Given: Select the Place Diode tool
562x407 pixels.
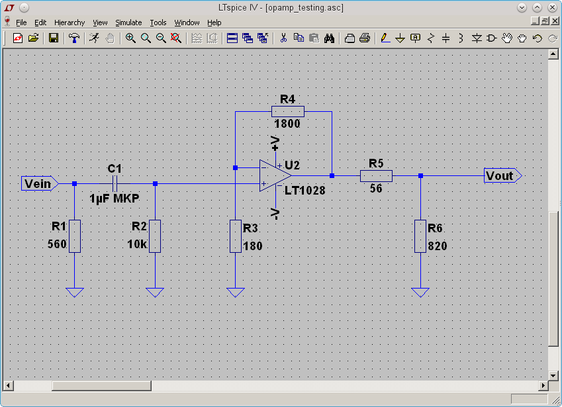Looking at the screenshot, I should click(x=477, y=38).
